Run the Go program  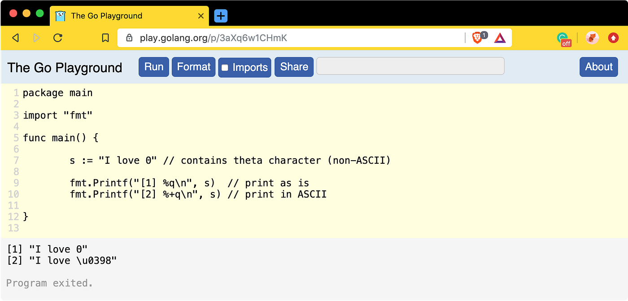click(x=154, y=67)
